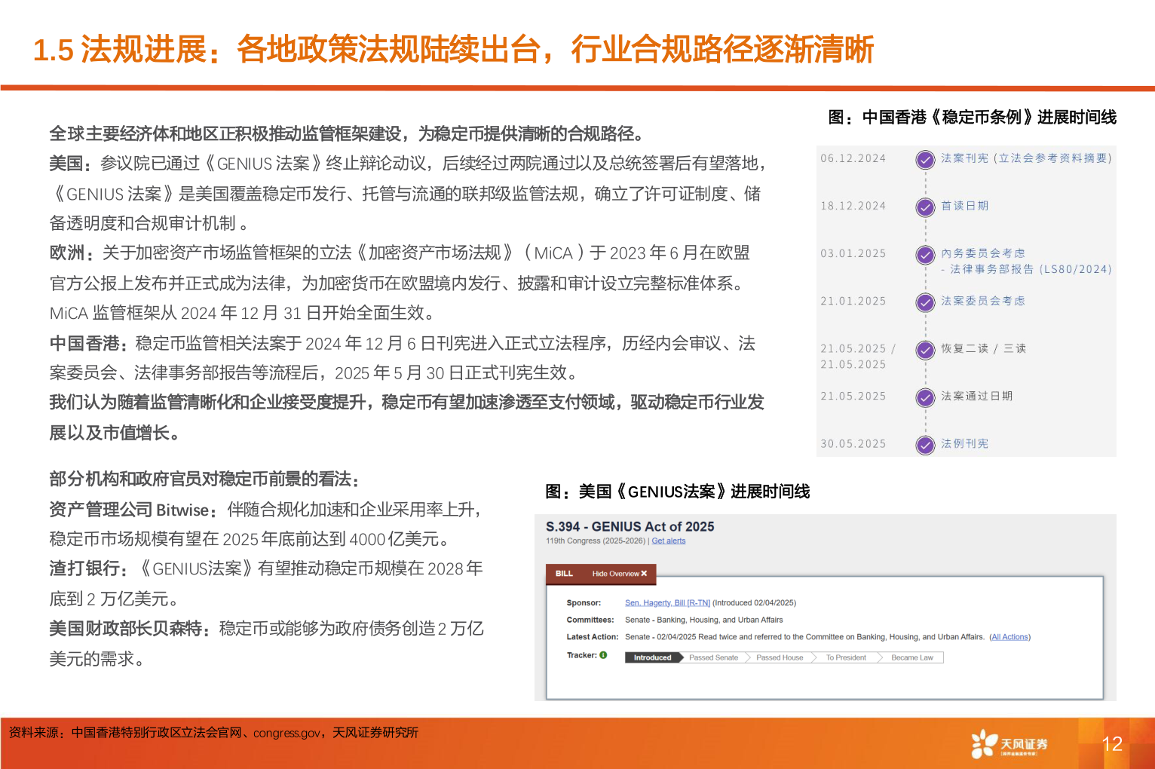Expand the Passed House tracker step
This screenshot has width=1155, height=769.
click(778, 657)
